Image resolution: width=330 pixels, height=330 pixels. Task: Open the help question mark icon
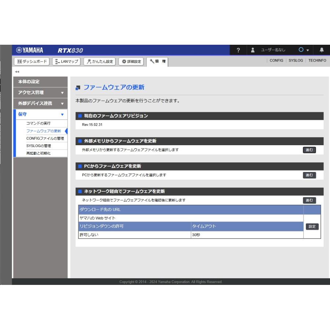(238, 50)
